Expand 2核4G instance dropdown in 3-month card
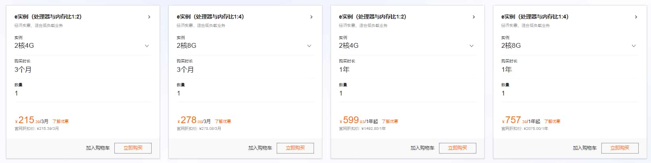Viewport: 651px width, 163px height. 147,46
